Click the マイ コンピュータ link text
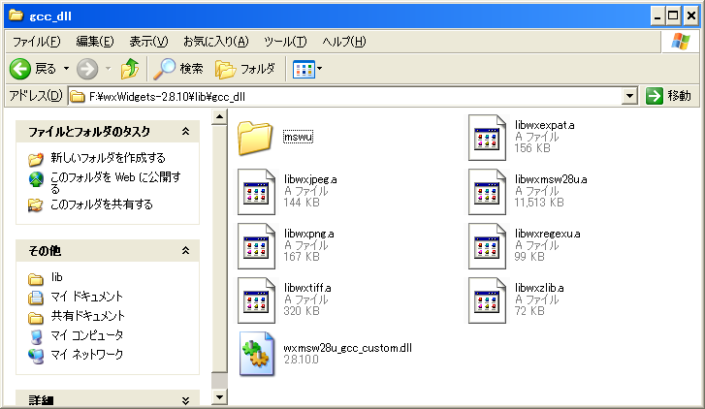 pyautogui.click(x=86, y=335)
